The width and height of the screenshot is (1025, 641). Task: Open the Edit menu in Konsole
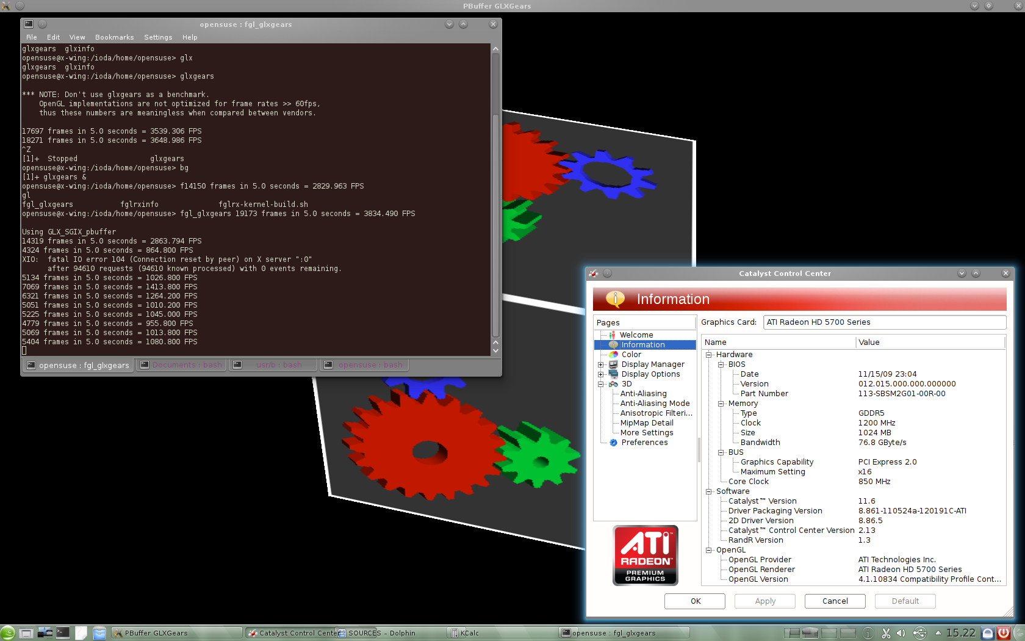[53, 37]
